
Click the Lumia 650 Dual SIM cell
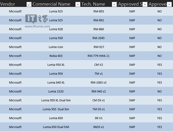[56, 127]
